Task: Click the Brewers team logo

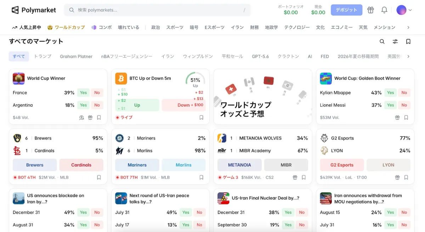Action: pos(17,138)
